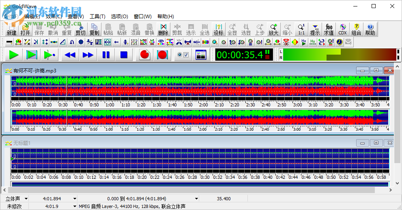Toggle the checkbox next to the radio control
Image resolution: width=402 pixels, height=210 pixels.
pyautogui.click(x=186, y=55)
